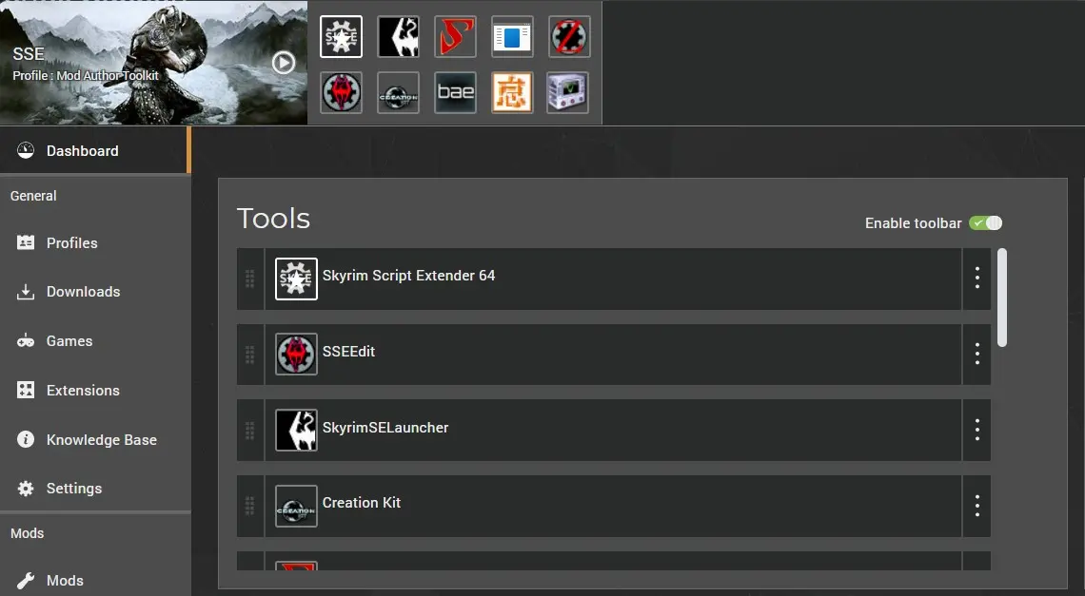Click the orange character toolbar icon
Image resolution: width=1085 pixels, height=596 pixels.
[x=512, y=92]
